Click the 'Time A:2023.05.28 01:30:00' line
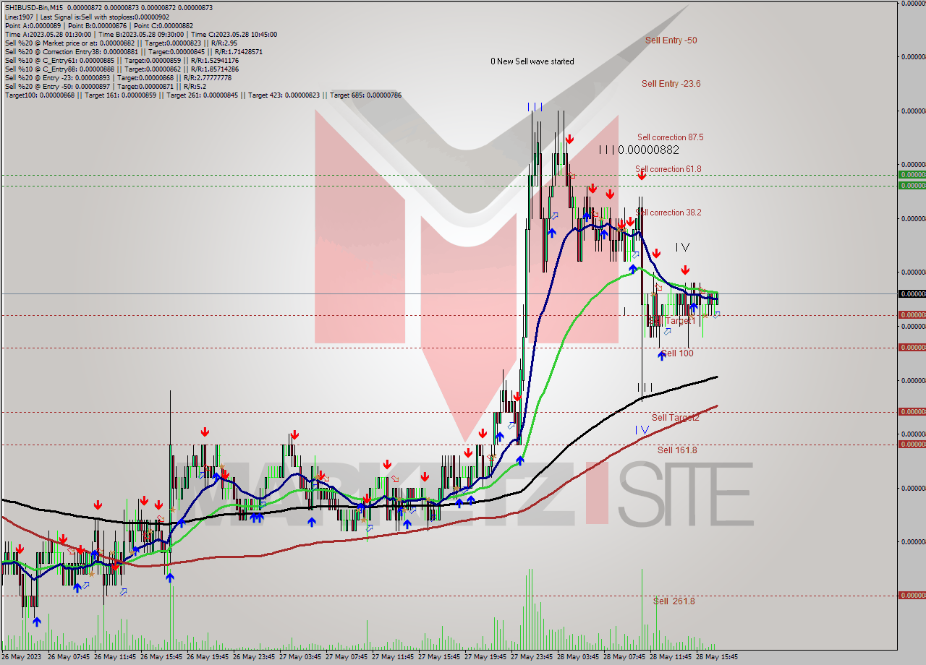This screenshot has height=665, width=926. (140, 34)
